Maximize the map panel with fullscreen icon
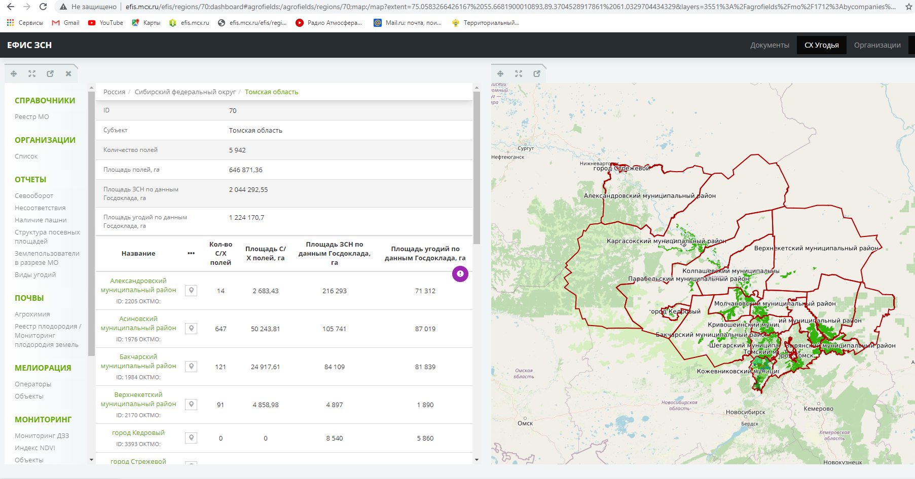This screenshot has width=915, height=479. pos(519,74)
